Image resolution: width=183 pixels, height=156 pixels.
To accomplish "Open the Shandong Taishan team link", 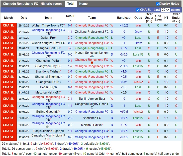I will (x=48, y=71).
